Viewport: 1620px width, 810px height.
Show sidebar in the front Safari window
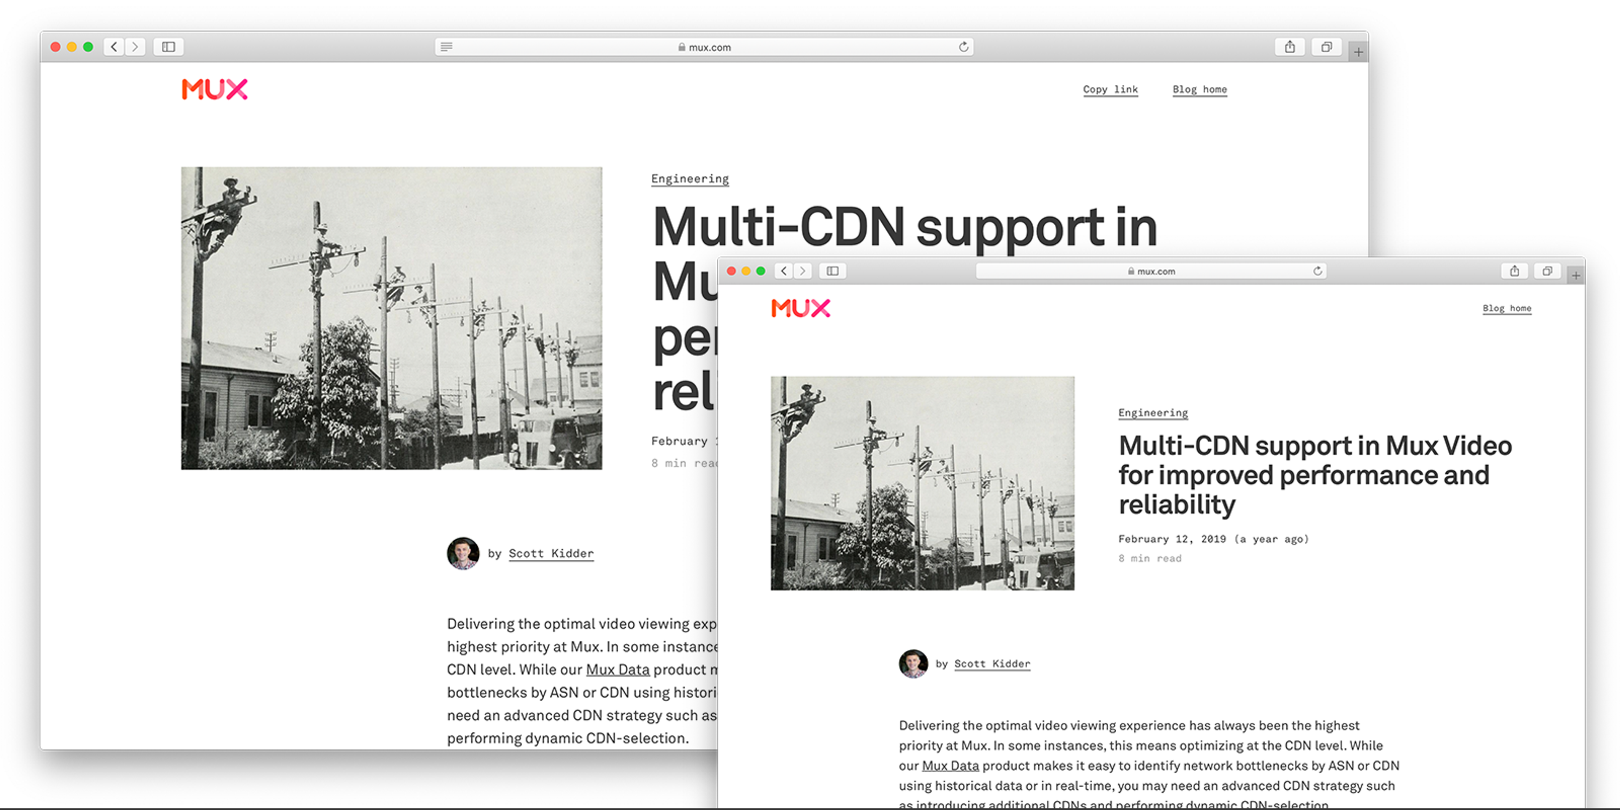[833, 271]
